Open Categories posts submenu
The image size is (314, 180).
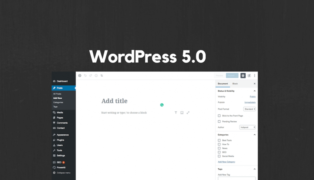point(58,102)
